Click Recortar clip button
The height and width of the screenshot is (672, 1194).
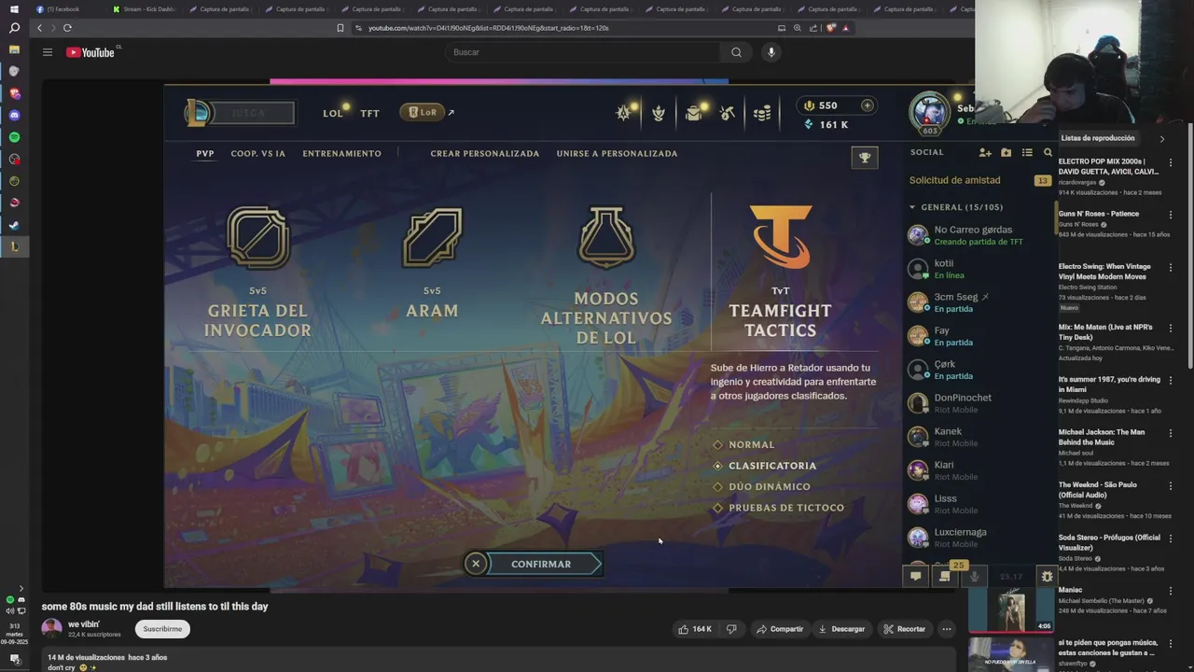click(x=904, y=629)
